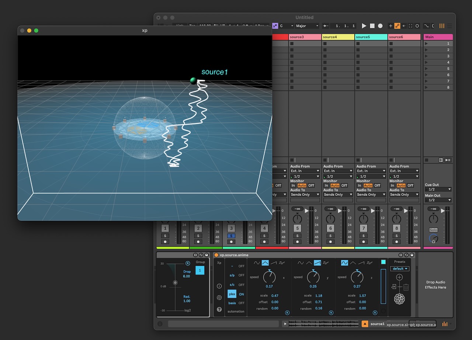Click the cyan color swatch in device
The image size is (472, 340).
[x=383, y=262]
